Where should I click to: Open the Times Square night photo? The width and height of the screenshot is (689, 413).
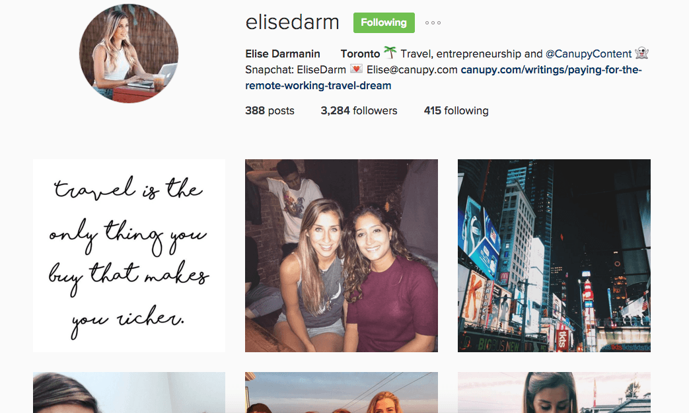[x=554, y=256]
